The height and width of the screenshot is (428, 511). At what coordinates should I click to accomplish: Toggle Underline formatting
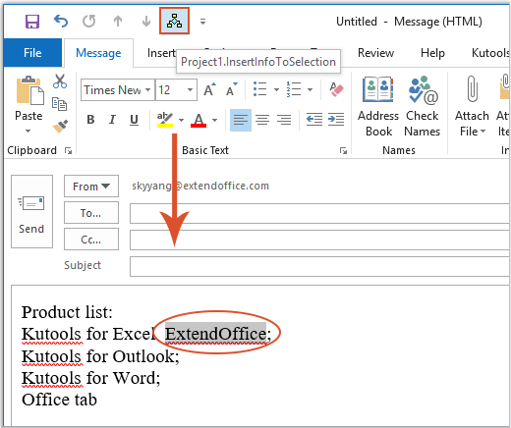pyautogui.click(x=134, y=120)
